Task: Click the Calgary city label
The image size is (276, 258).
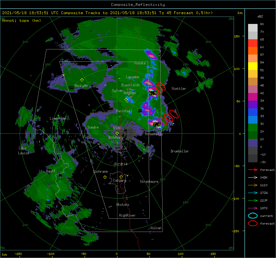Action: 120,180
